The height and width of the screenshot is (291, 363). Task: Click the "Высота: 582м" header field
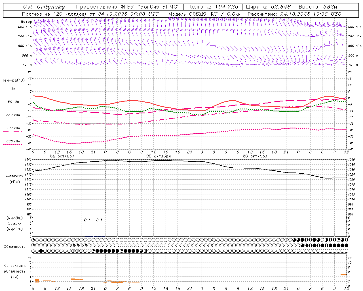(318, 7)
